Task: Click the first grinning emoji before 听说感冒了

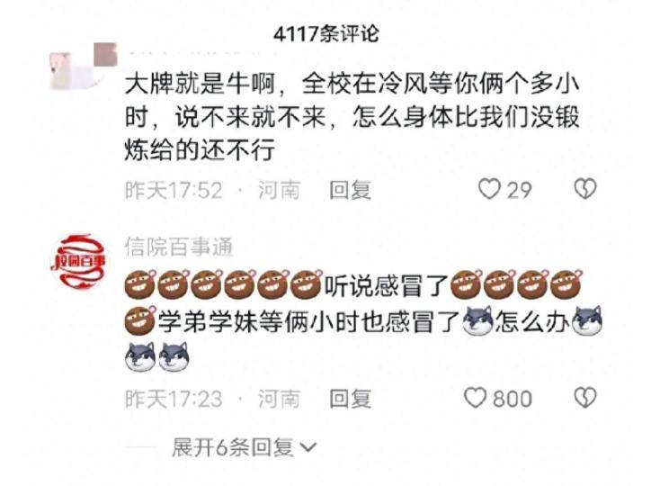Action: [x=140, y=284]
